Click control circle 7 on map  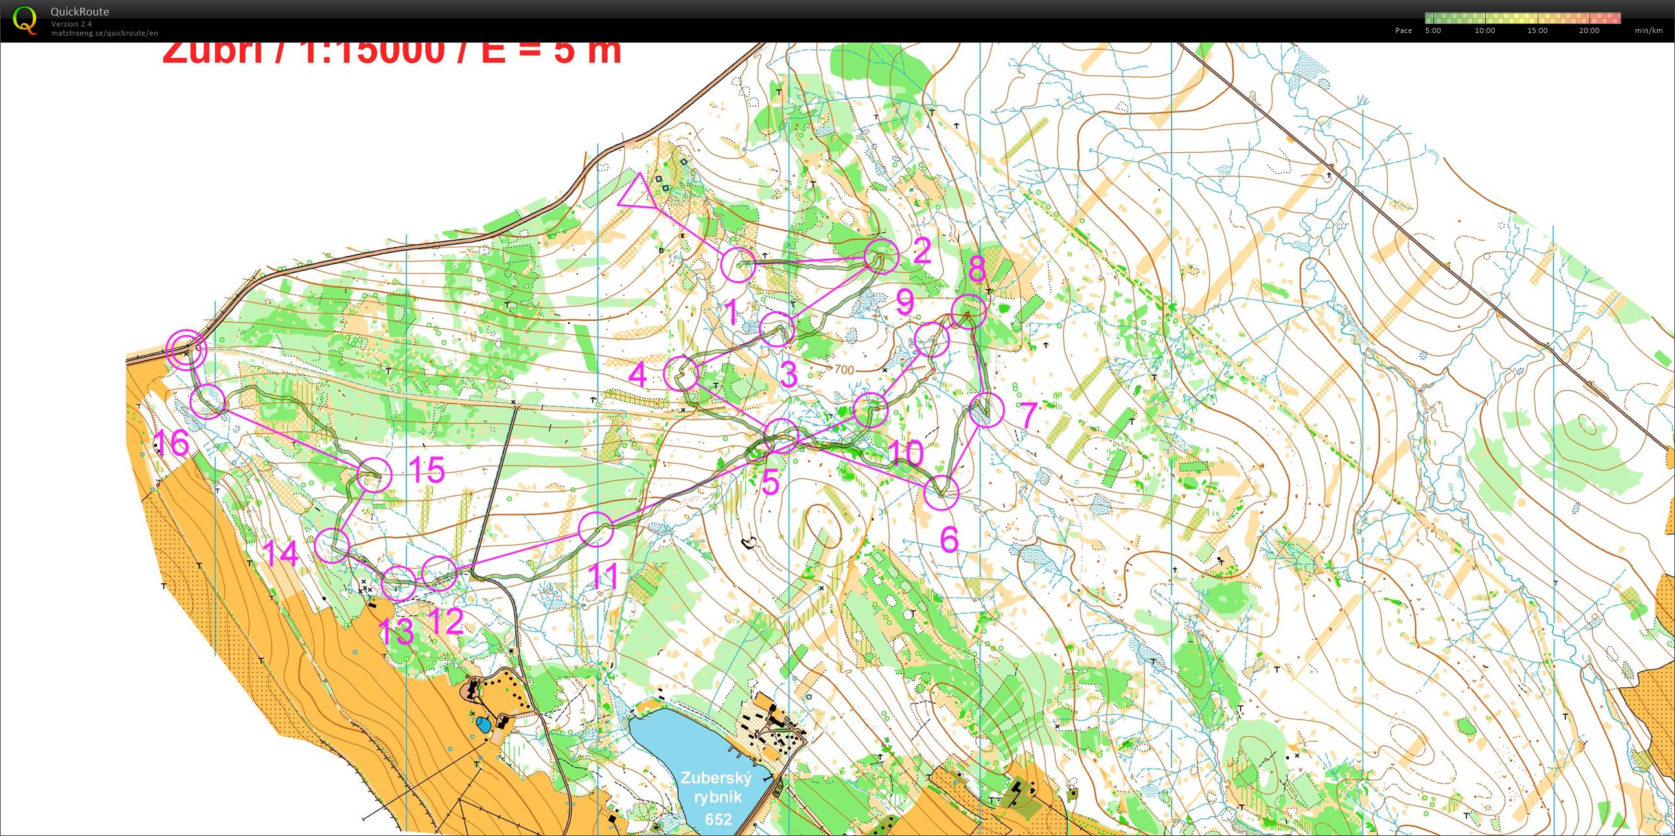click(x=986, y=410)
